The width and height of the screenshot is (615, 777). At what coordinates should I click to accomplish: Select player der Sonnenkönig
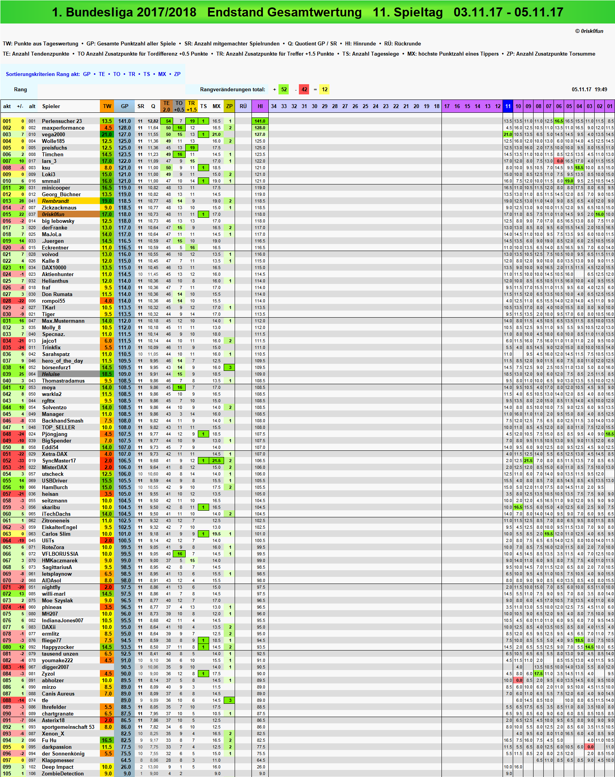point(63,754)
